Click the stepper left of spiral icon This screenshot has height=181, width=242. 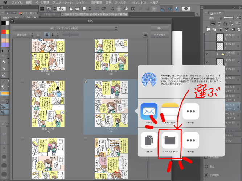click(54, 9)
